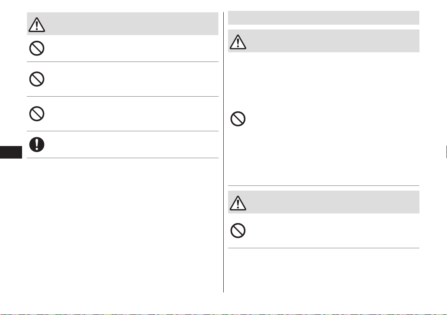The height and width of the screenshot is (315, 447).
Task: Select the third prohibition symbol in the left column
Action: pos(37,114)
